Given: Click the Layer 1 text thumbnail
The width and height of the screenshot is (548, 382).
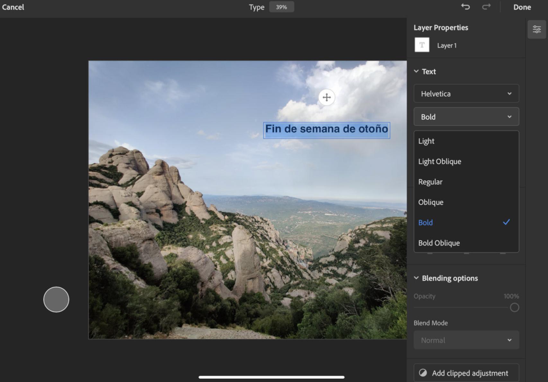Looking at the screenshot, I should click(x=422, y=45).
